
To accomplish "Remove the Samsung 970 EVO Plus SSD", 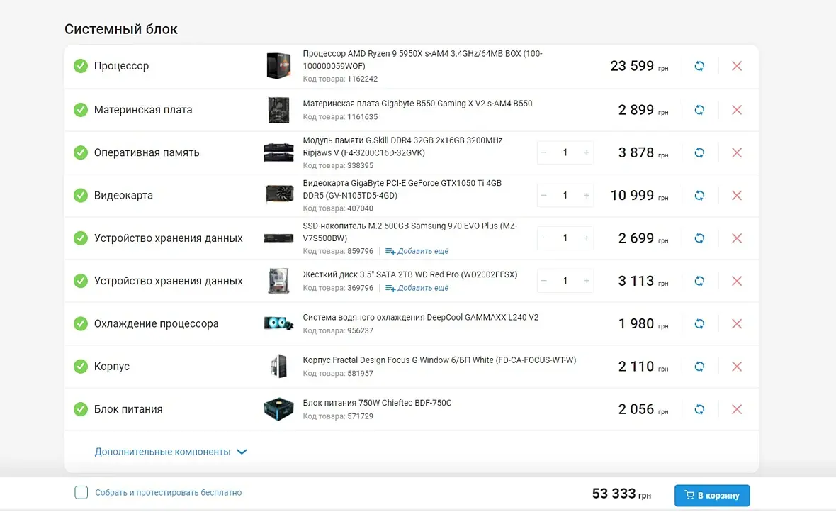I will tap(737, 238).
